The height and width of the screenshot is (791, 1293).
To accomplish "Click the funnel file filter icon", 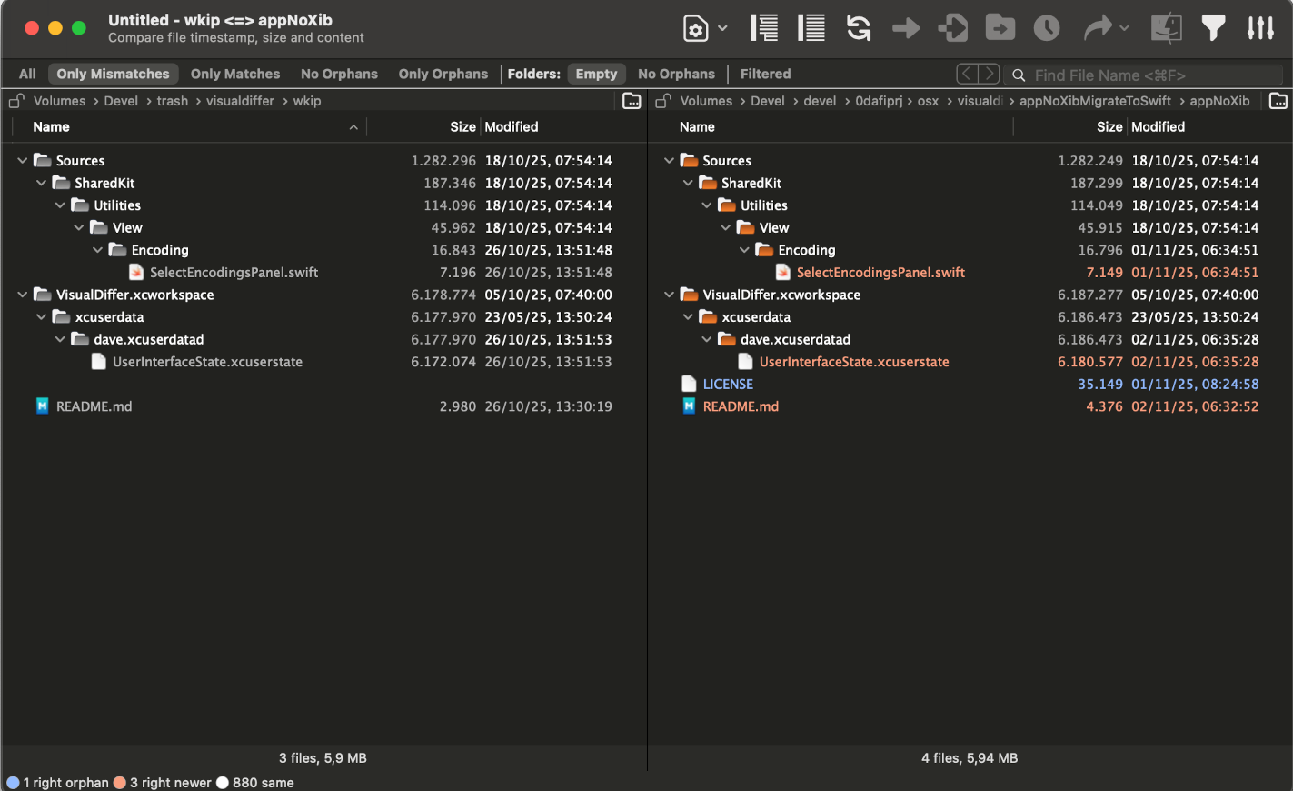I will coord(1213,28).
